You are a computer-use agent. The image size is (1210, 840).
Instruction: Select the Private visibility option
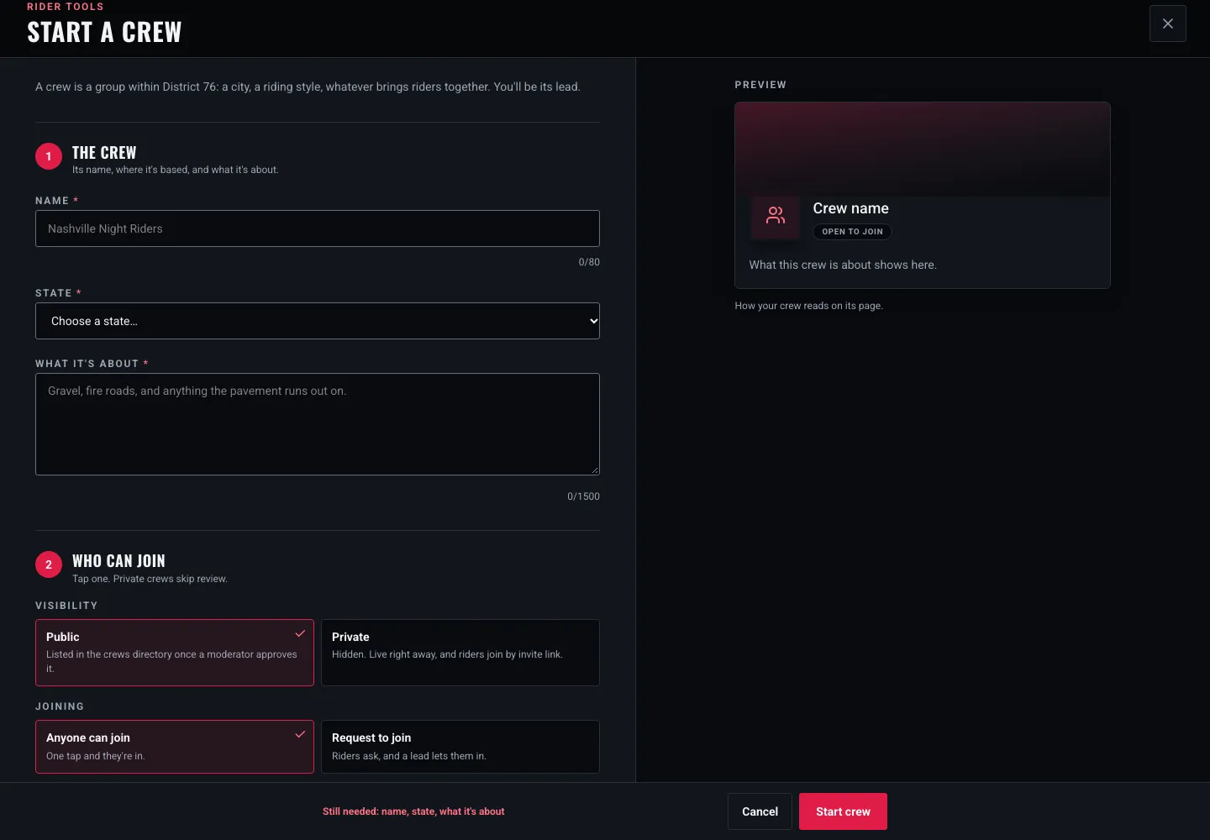coord(460,653)
